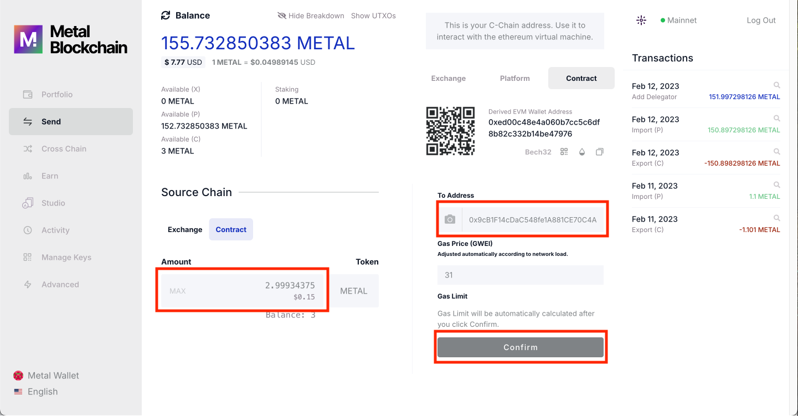
Task: Select Exchange as the source chain
Action: (x=185, y=229)
